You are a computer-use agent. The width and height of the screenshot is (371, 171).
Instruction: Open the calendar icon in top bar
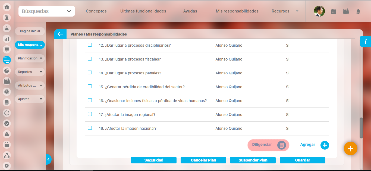334,11
